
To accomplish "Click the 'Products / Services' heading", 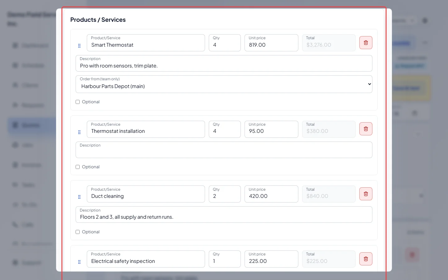I will (98, 20).
